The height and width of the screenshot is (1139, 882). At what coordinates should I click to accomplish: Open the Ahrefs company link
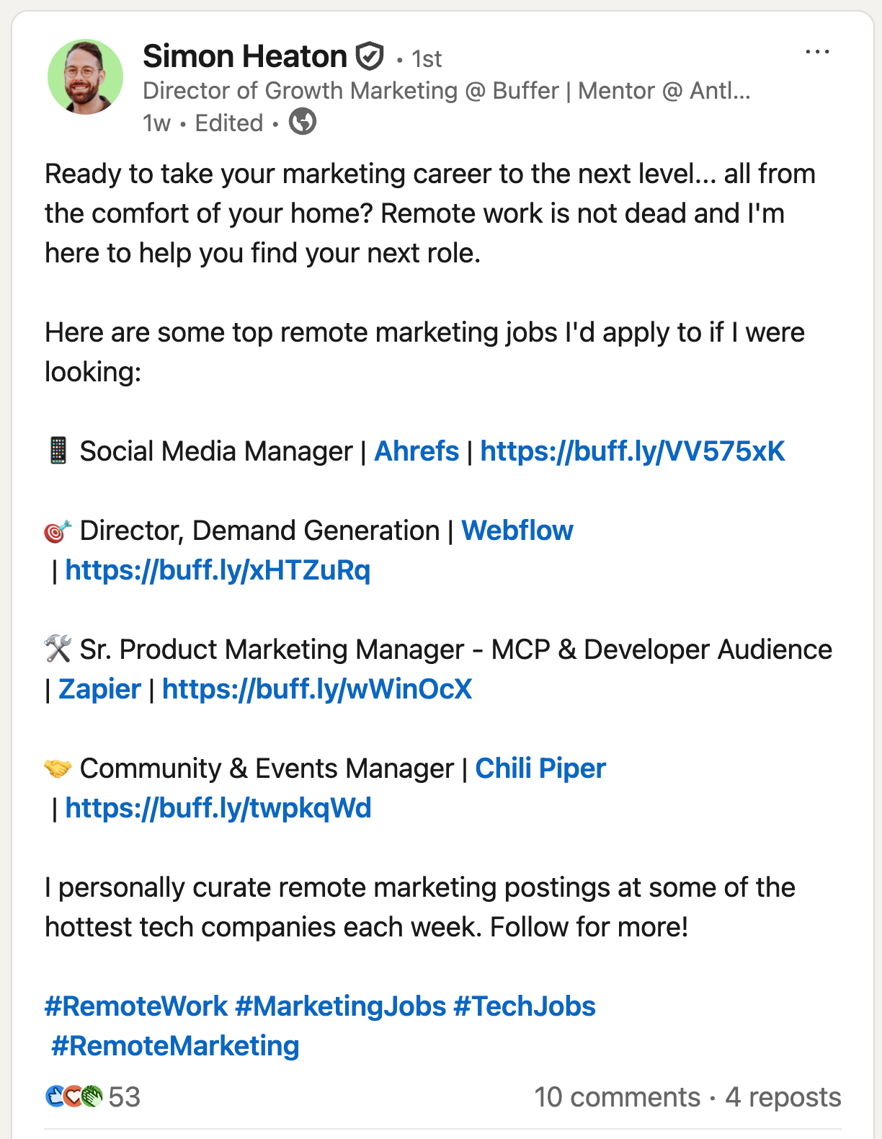point(416,451)
